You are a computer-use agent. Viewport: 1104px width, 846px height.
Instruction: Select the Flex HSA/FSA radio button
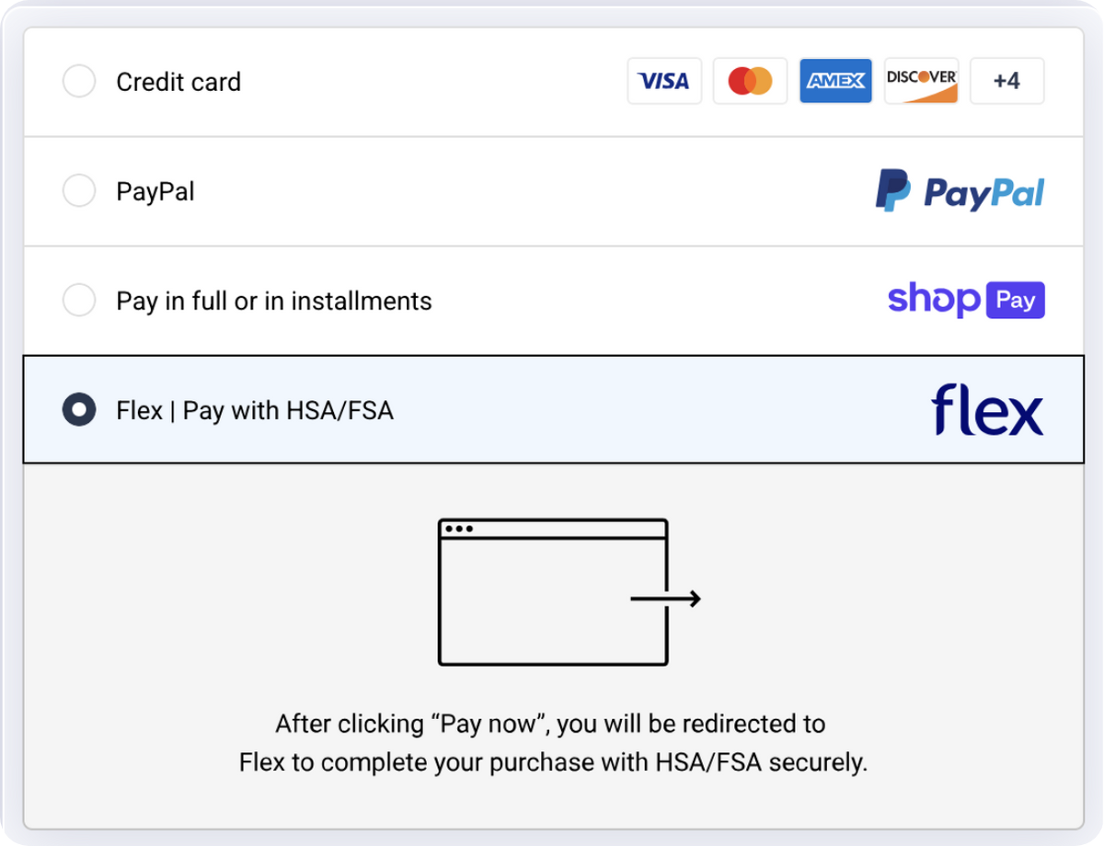[x=79, y=410]
